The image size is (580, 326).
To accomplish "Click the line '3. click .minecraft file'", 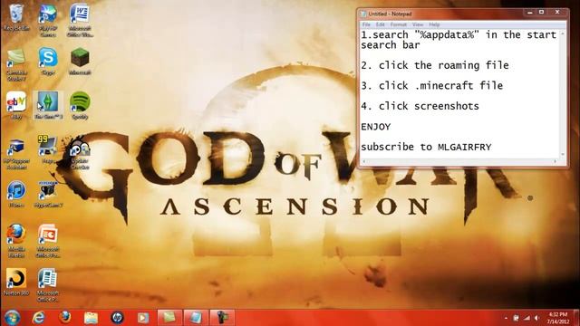I will (432, 86).
